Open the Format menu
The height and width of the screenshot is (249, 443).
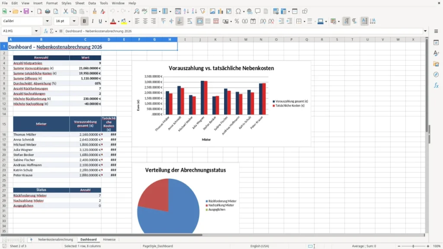pyautogui.click(x=52, y=3)
